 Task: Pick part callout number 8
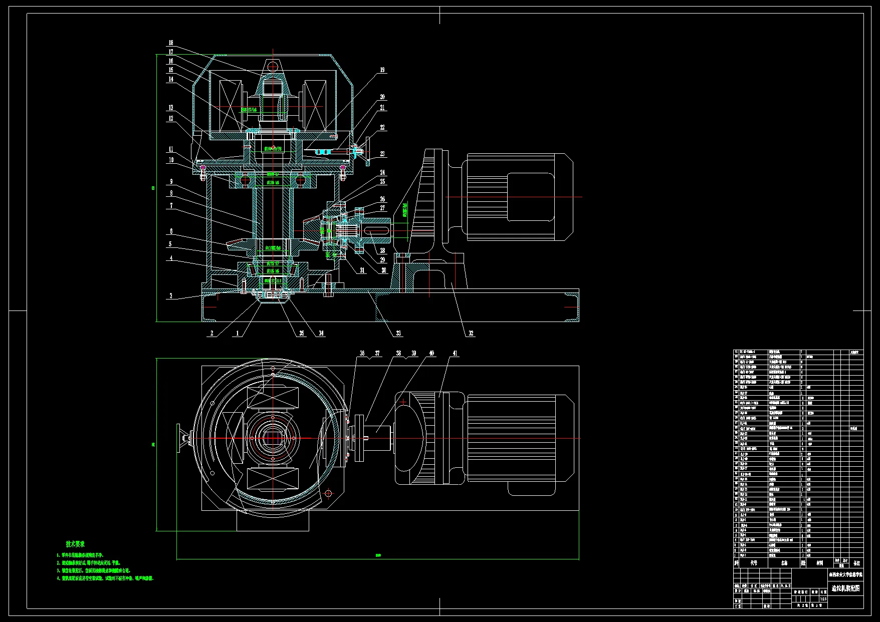(171, 193)
